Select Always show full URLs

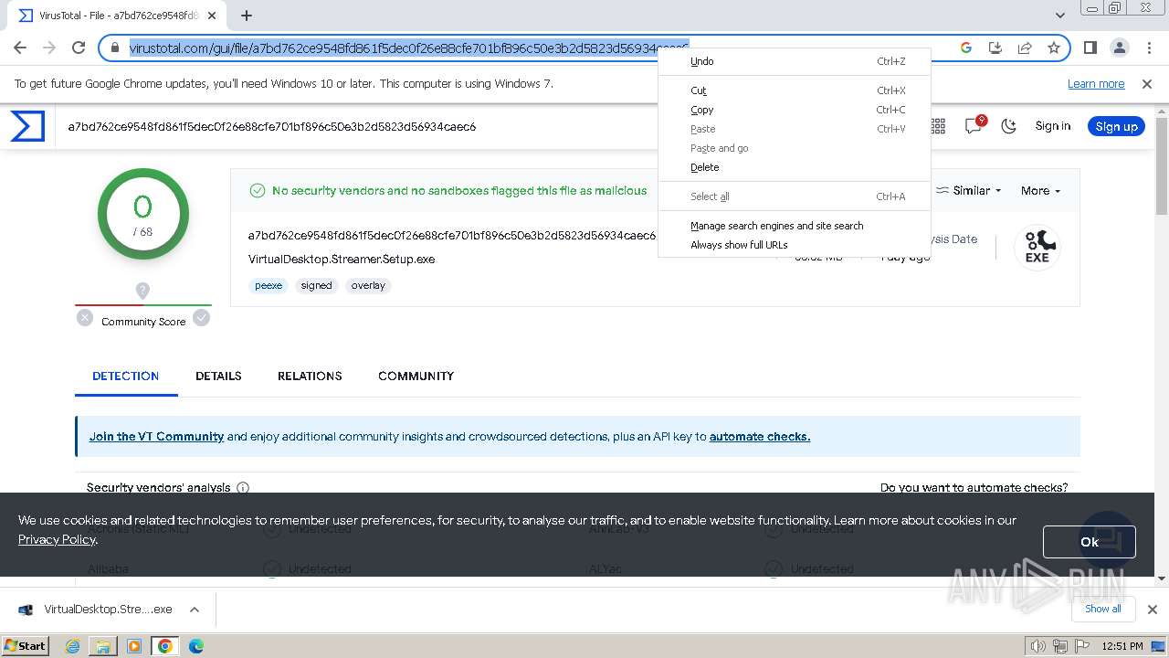pyautogui.click(x=795, y=245)
